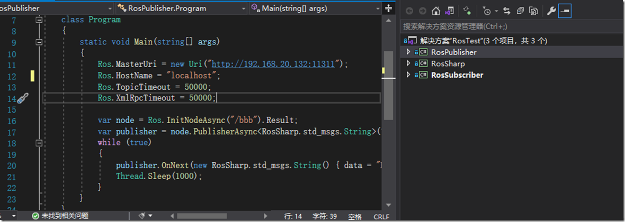Screen dimensions: 625x222
Task: Click horizontal scrollbar left arrow
Action: (173, 216)
